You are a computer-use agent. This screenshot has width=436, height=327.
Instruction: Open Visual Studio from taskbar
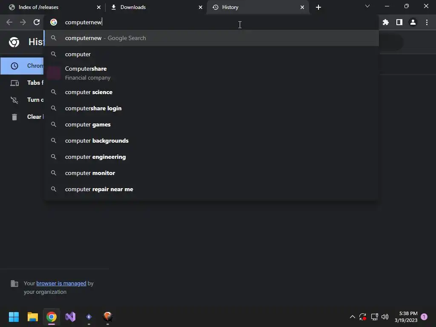tap(70, 317)
